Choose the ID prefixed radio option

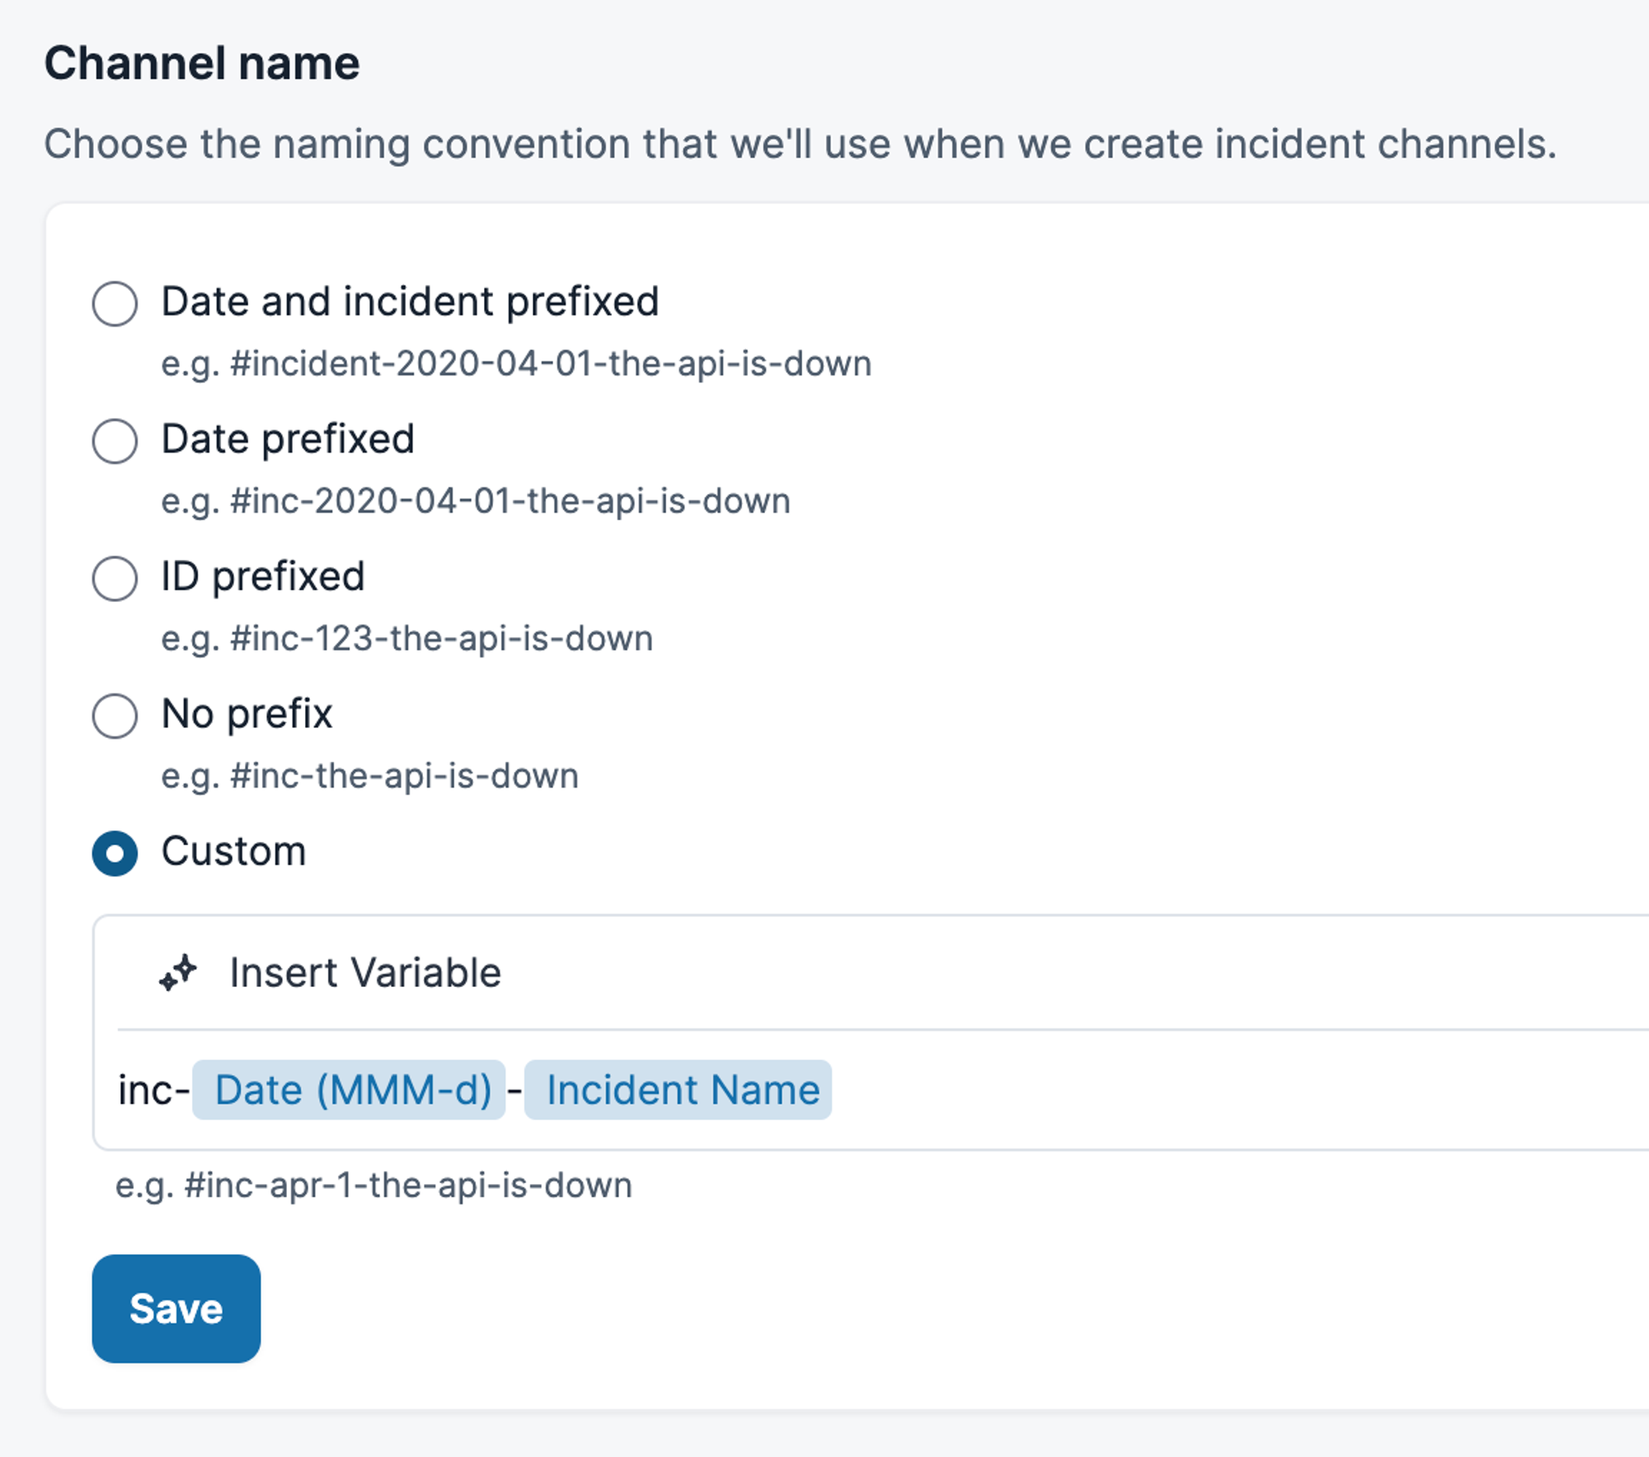[x=115, y=578]
